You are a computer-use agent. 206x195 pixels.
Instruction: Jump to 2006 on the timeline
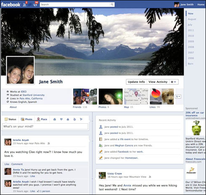point(191,58)
